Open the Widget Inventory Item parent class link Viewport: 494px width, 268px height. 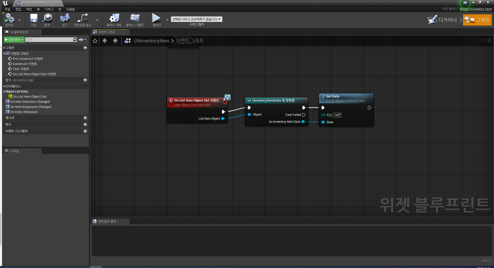pyautogui.click(x=476, y=9)
